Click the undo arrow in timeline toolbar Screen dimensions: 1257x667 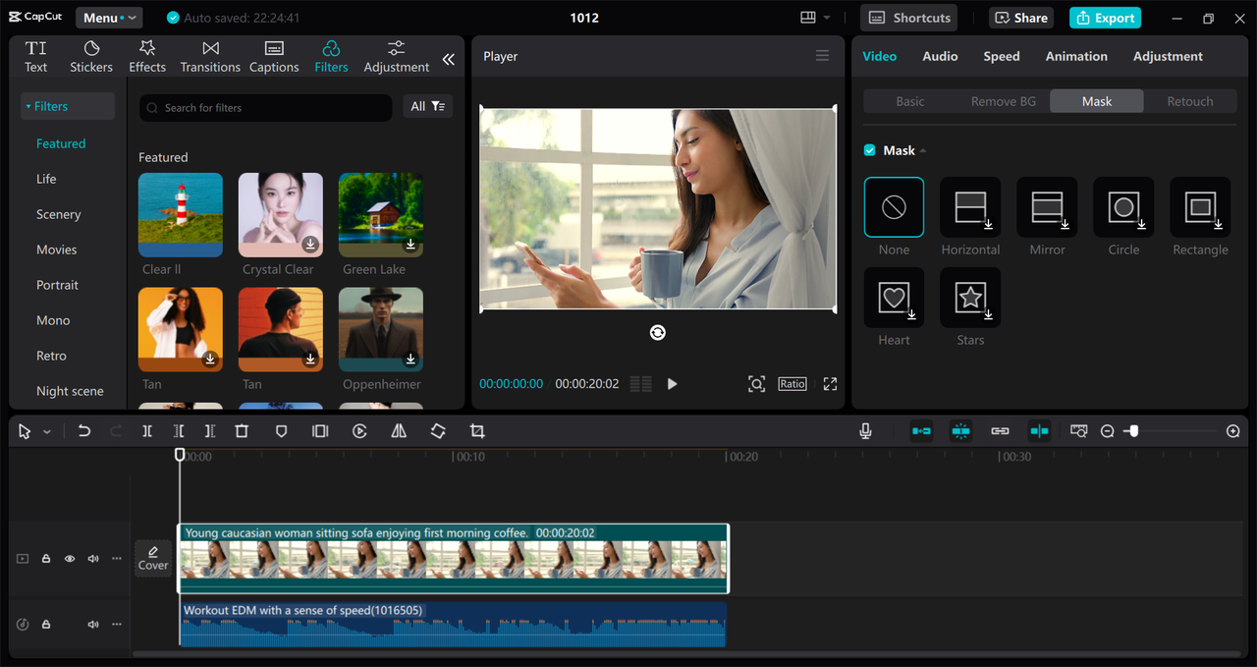tap(84, 431)
